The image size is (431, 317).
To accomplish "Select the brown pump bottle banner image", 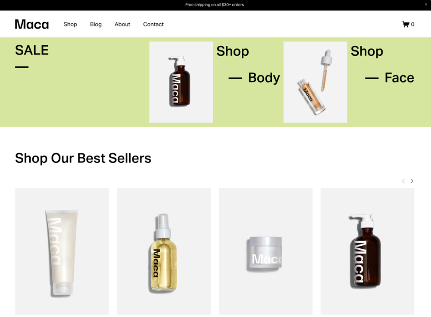I will [181, 82].
